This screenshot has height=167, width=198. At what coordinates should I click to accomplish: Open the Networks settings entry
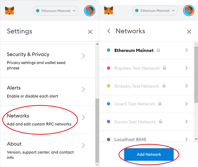click(x=48, y=120)
